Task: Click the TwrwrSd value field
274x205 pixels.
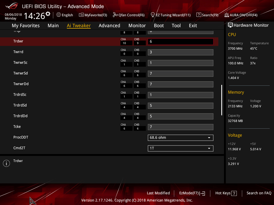Action: tap(181, 74)
